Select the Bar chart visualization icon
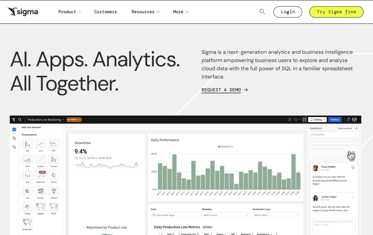The width and height of the screenshot is (373, 235). point(27,144)
